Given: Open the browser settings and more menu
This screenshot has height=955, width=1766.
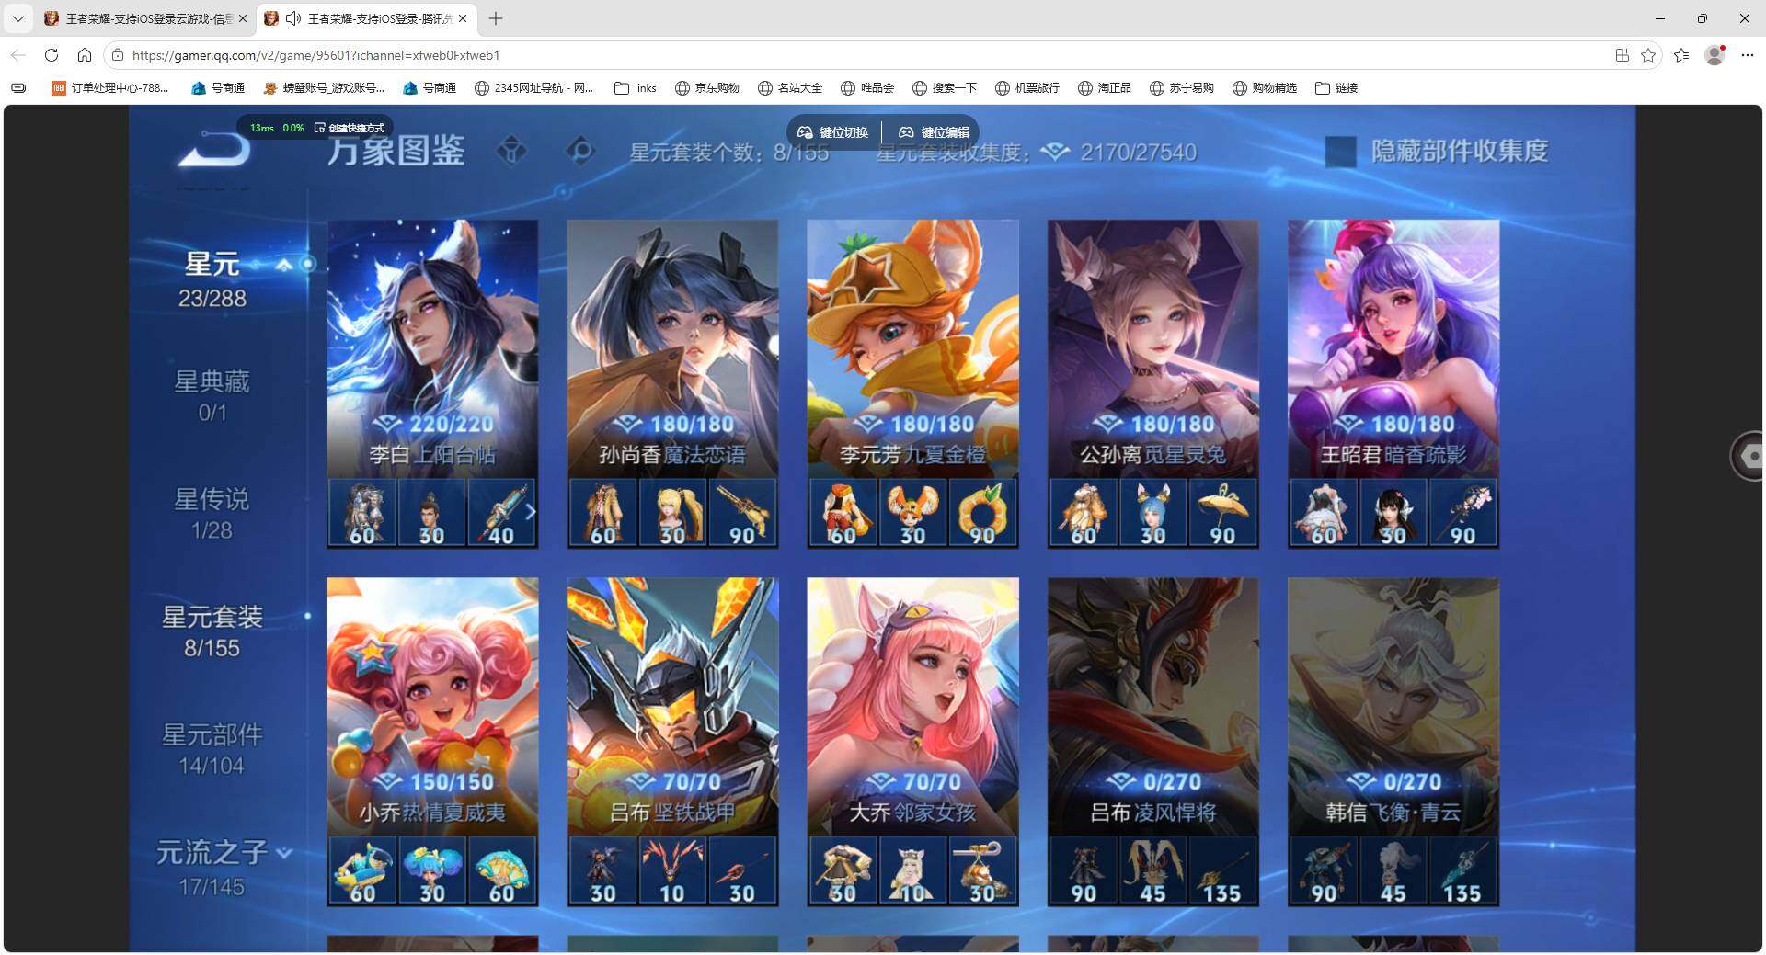Looking at the screenshot, I should tap(1748, 55).
